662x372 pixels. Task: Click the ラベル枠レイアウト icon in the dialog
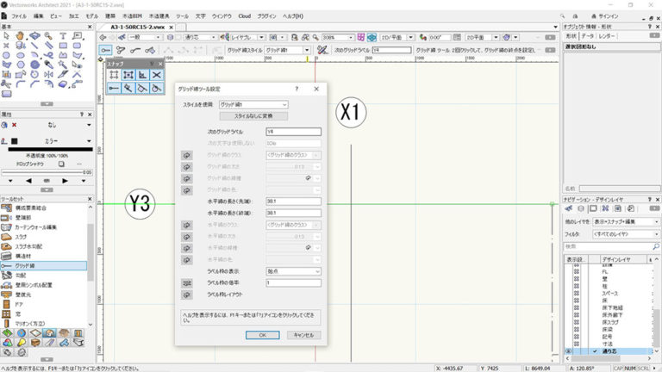(186, 294)
